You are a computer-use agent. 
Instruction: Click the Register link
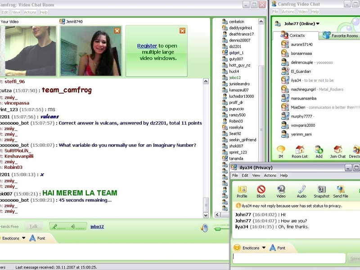147,46
